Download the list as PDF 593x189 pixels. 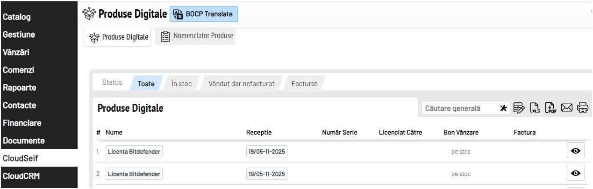pyautogui.click(x=551, y=108)
